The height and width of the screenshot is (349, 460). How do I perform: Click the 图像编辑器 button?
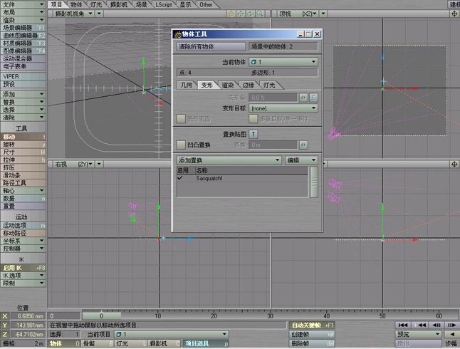coord(23,51)
